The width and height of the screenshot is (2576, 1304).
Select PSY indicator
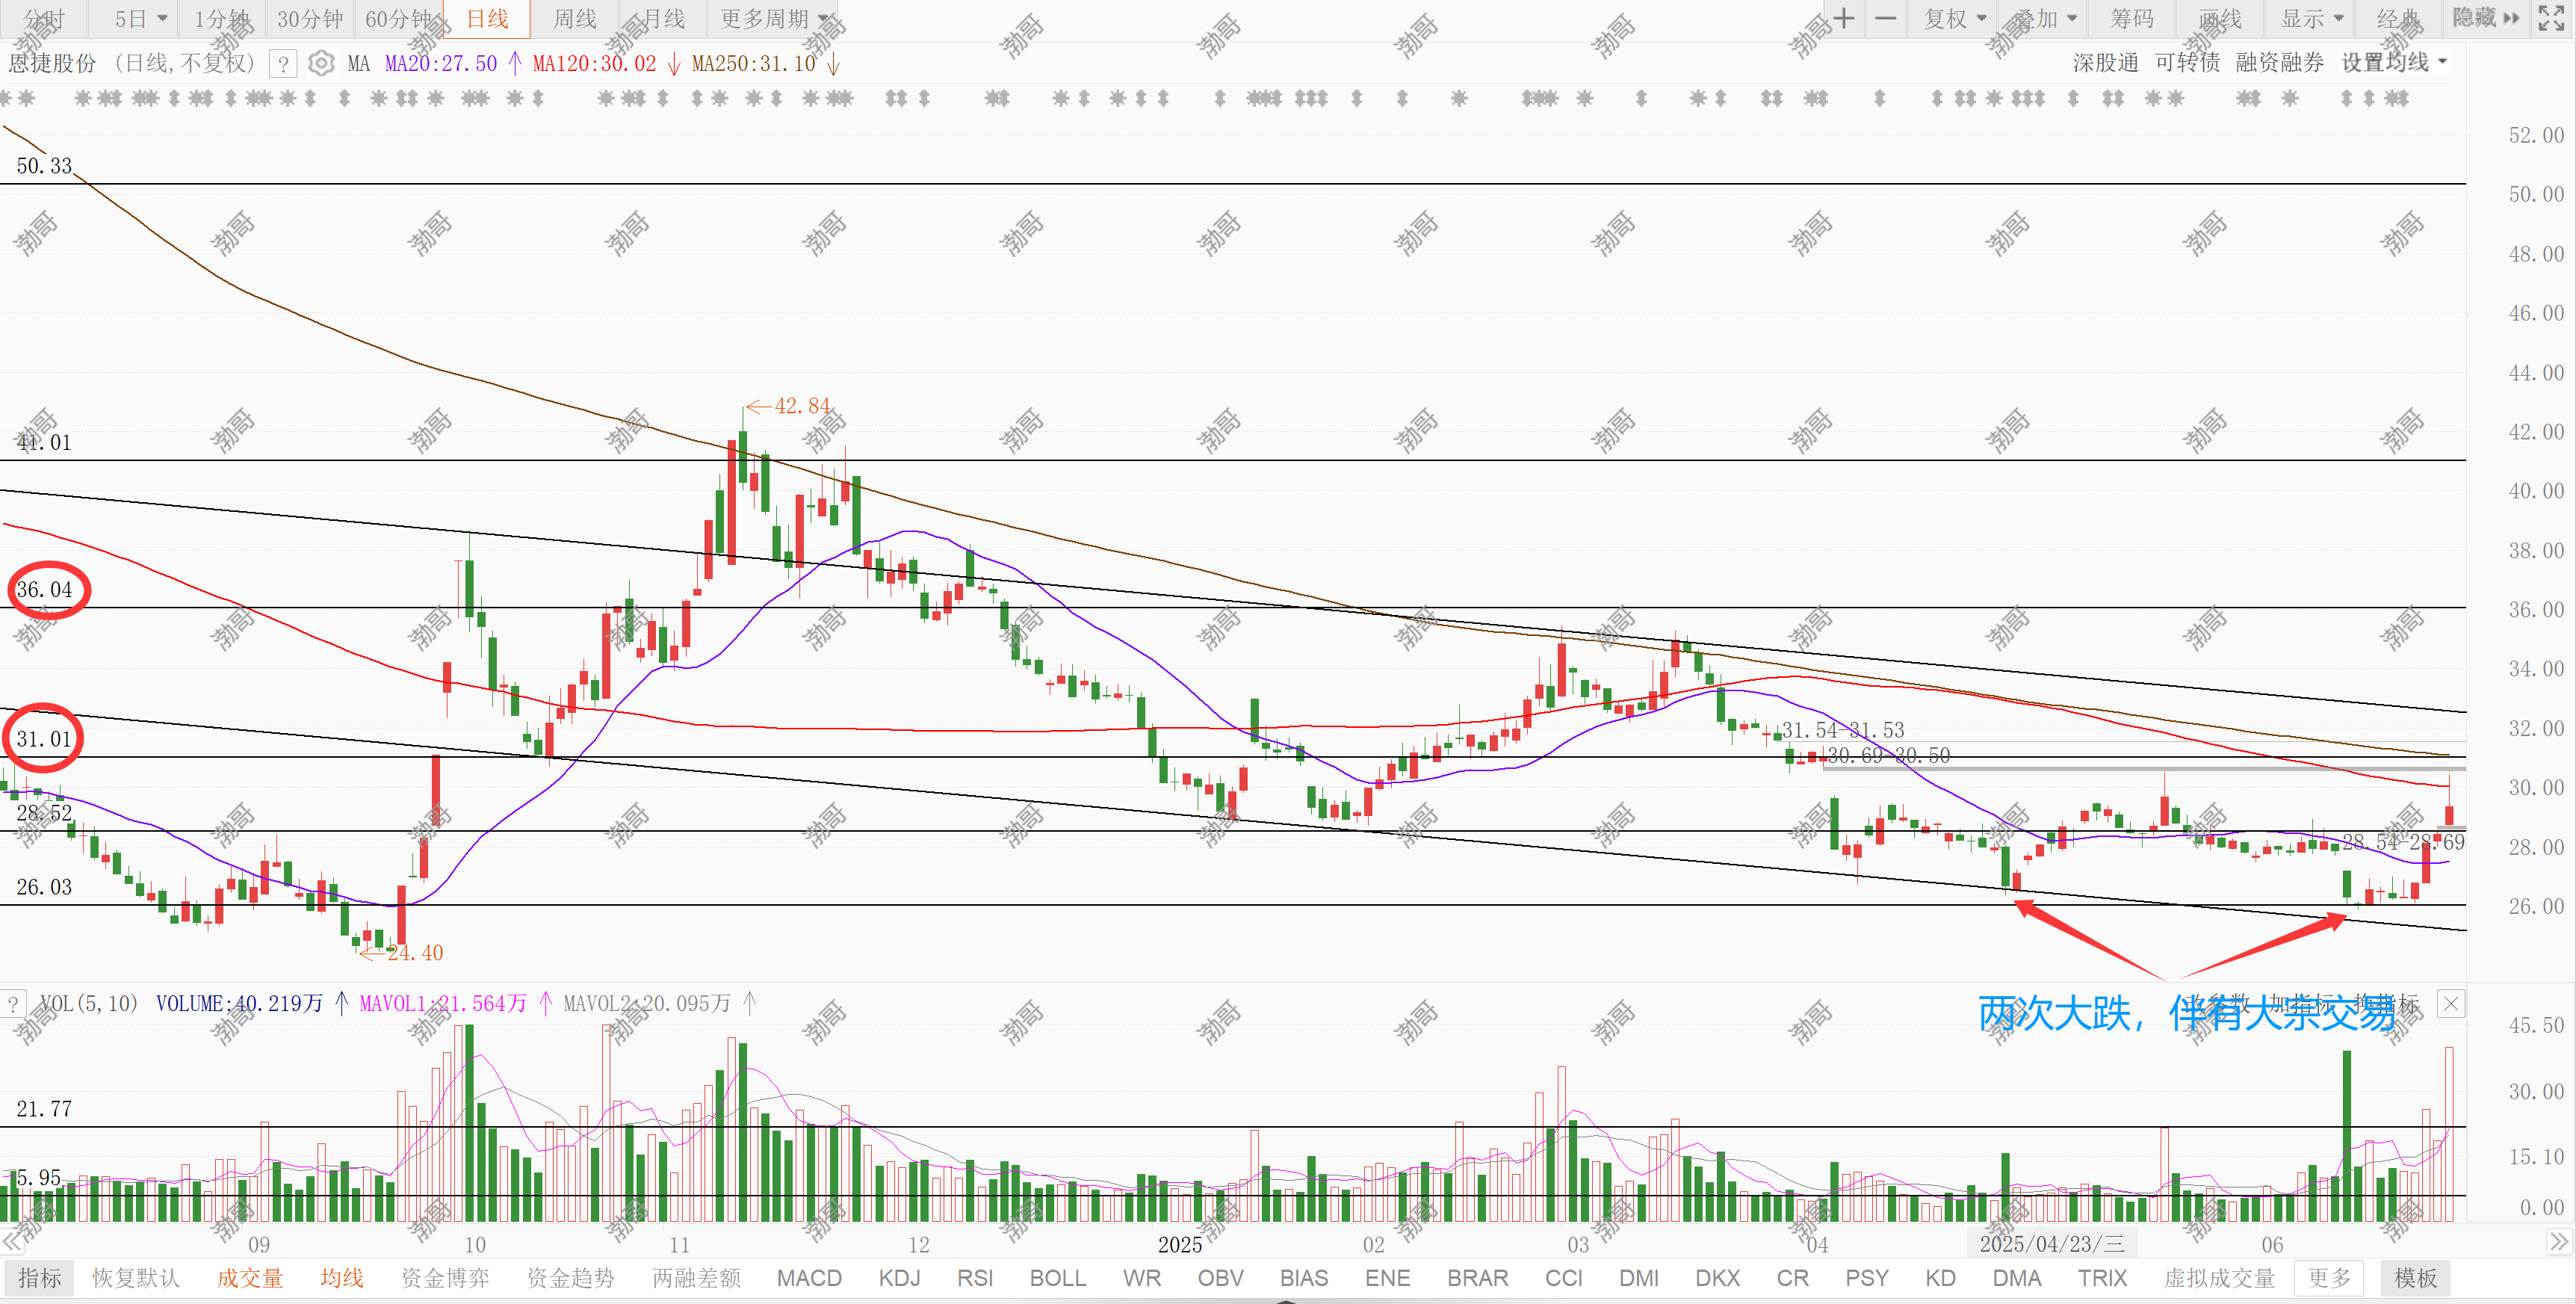pos(1867,1278)
